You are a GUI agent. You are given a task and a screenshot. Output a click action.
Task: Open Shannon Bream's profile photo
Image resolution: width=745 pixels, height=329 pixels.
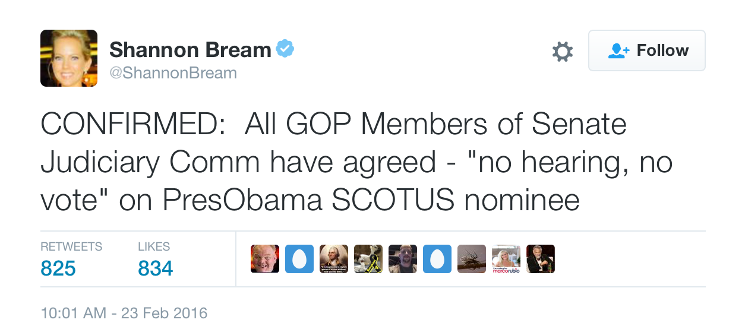pos(69,58)
